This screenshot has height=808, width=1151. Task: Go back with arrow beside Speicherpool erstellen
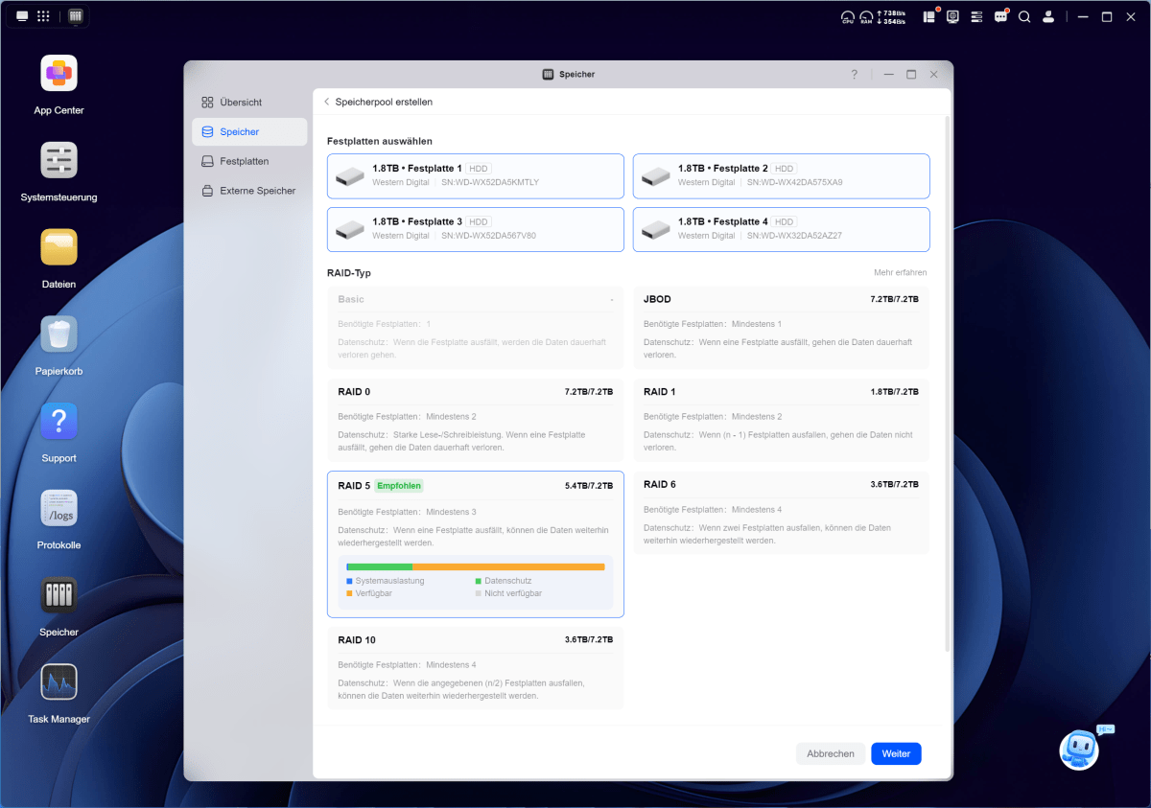tap(326, 102)
